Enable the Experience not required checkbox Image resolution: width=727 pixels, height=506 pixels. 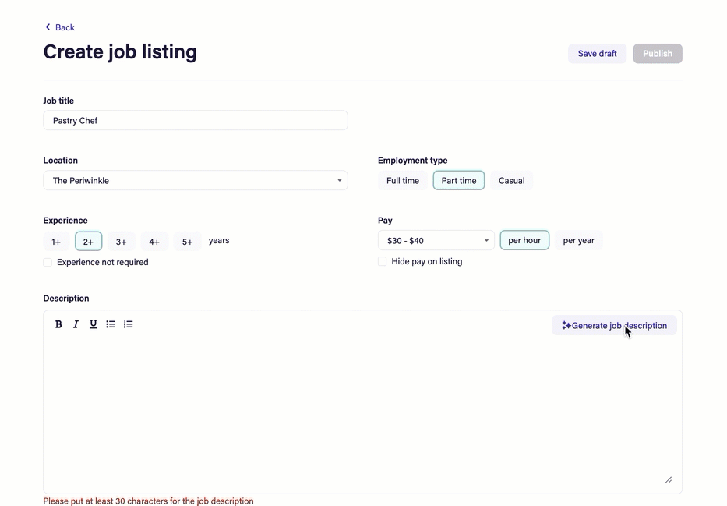[x=47, y=262]
